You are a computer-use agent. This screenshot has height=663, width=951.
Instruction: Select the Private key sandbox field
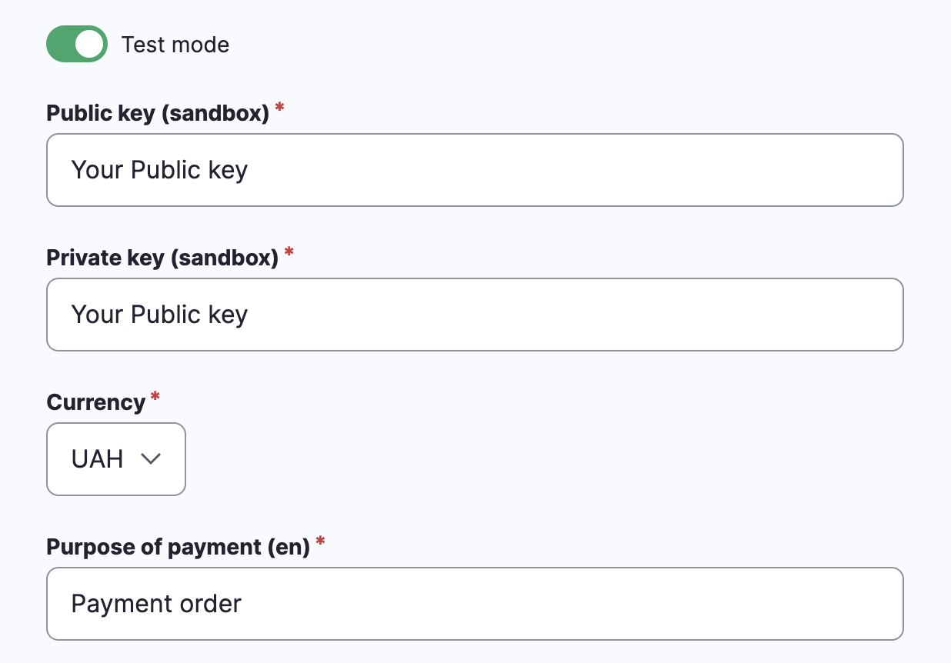[x=475, y=314]
